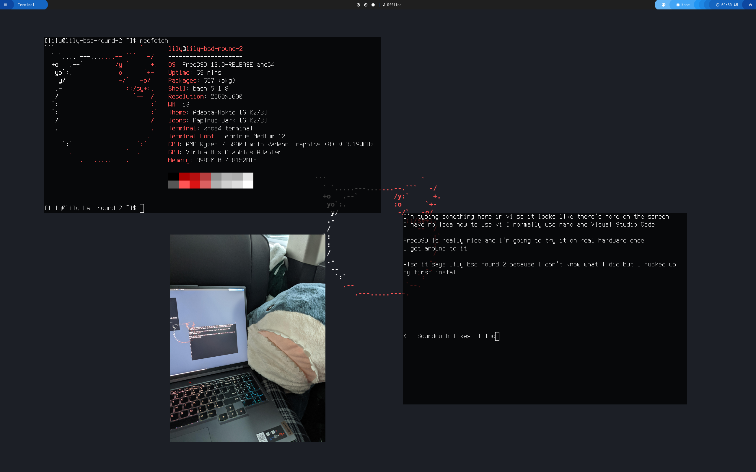Viewport: 756px width, 472px height.
Task: Open the app grid launcher icon
Action: (5, 5)
